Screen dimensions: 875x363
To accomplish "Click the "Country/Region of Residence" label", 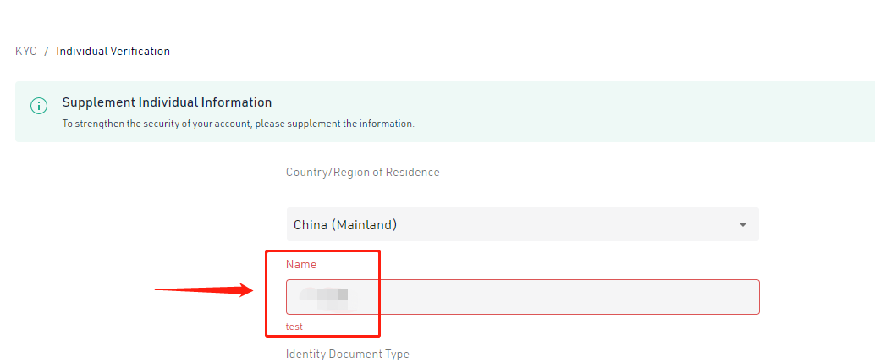I will point(363,173).
